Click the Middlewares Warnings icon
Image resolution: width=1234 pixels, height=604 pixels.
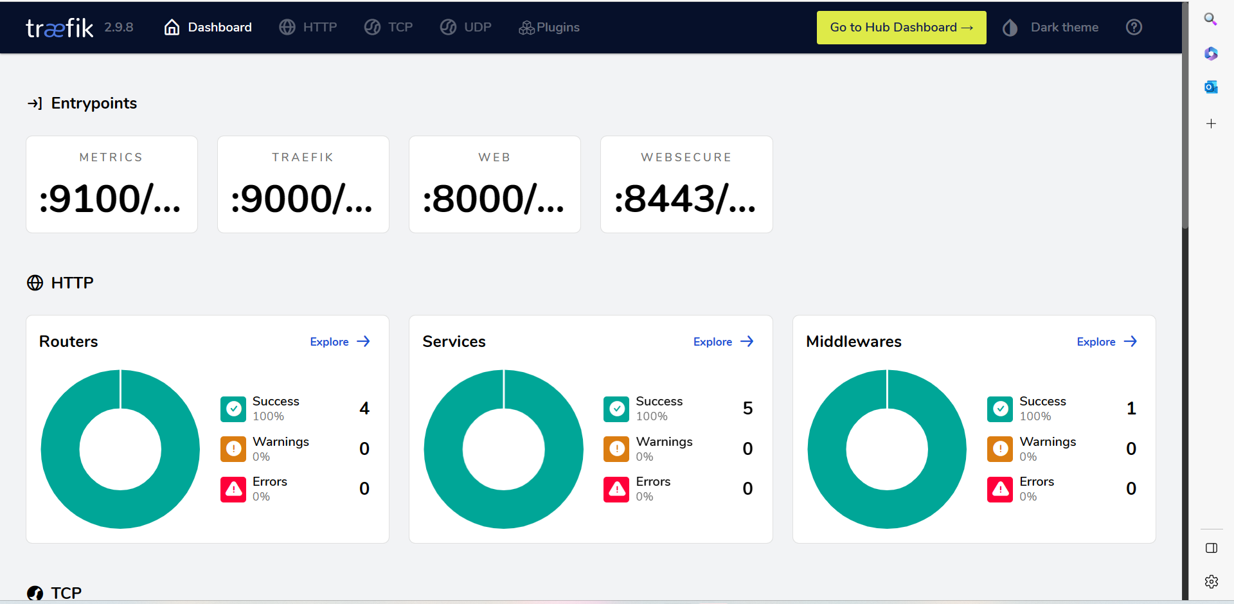(1000, 449)
